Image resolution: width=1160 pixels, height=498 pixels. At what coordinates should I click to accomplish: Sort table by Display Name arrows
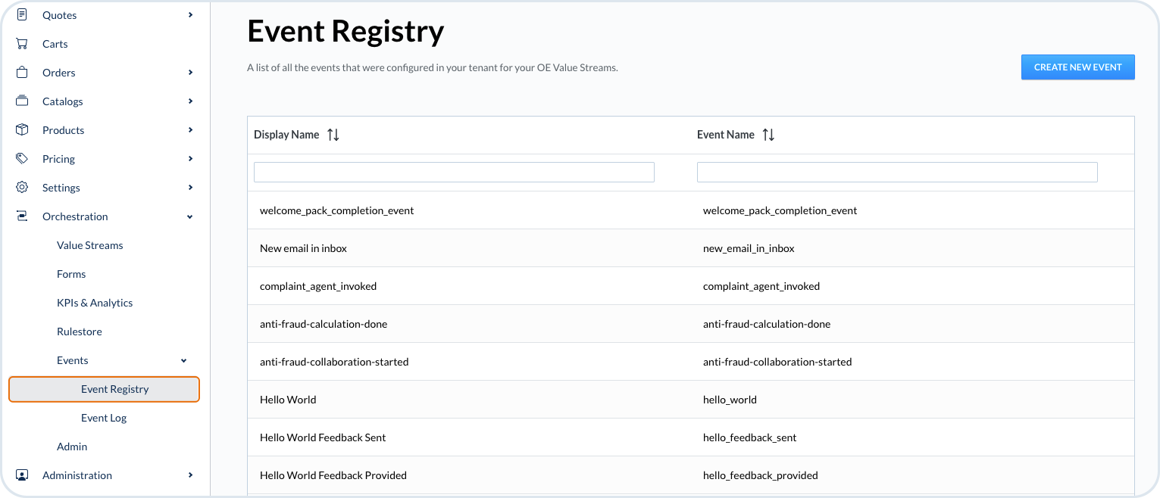click(333, 135)
